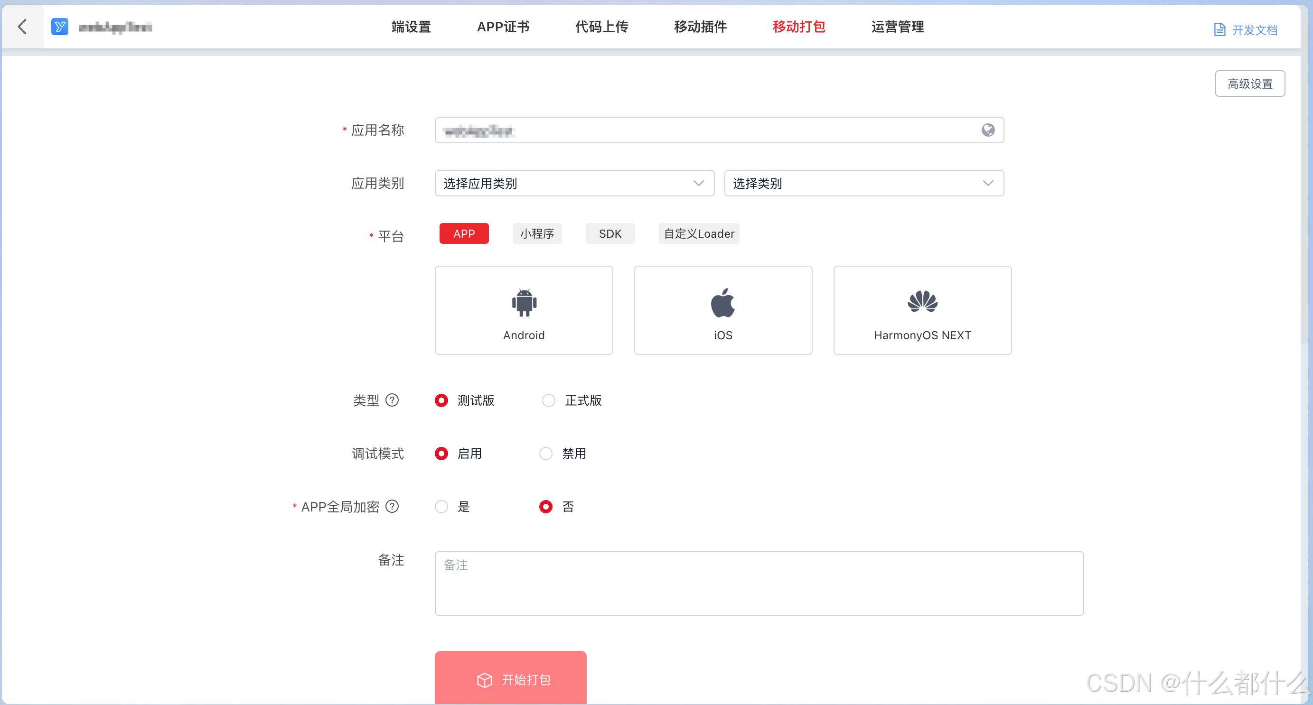Click help icon next to 类型
Viewport: 1313px width, 705px height.
pos(392,400)
